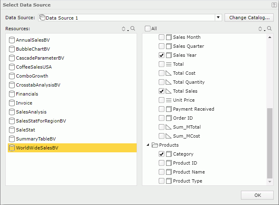
Task: Click the Product Type field label
Action: point(187,181)
